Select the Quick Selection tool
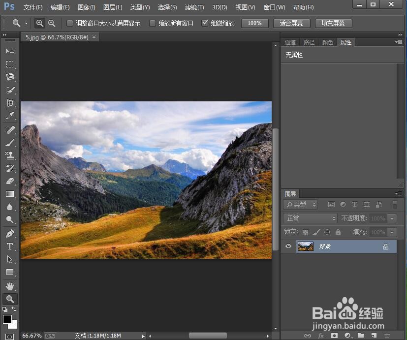 [x=10, y=90]
